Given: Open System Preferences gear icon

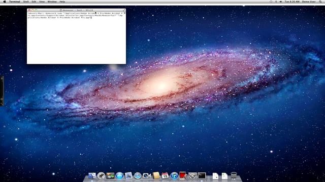Looking at the screenshot, I should coord(192,175).
